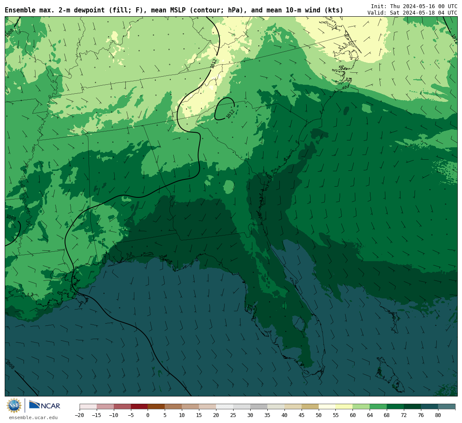Click the 1012 label on the long central contour line
Image resolution: width=462 pixels, height=423 pixels.
point(213,63)
